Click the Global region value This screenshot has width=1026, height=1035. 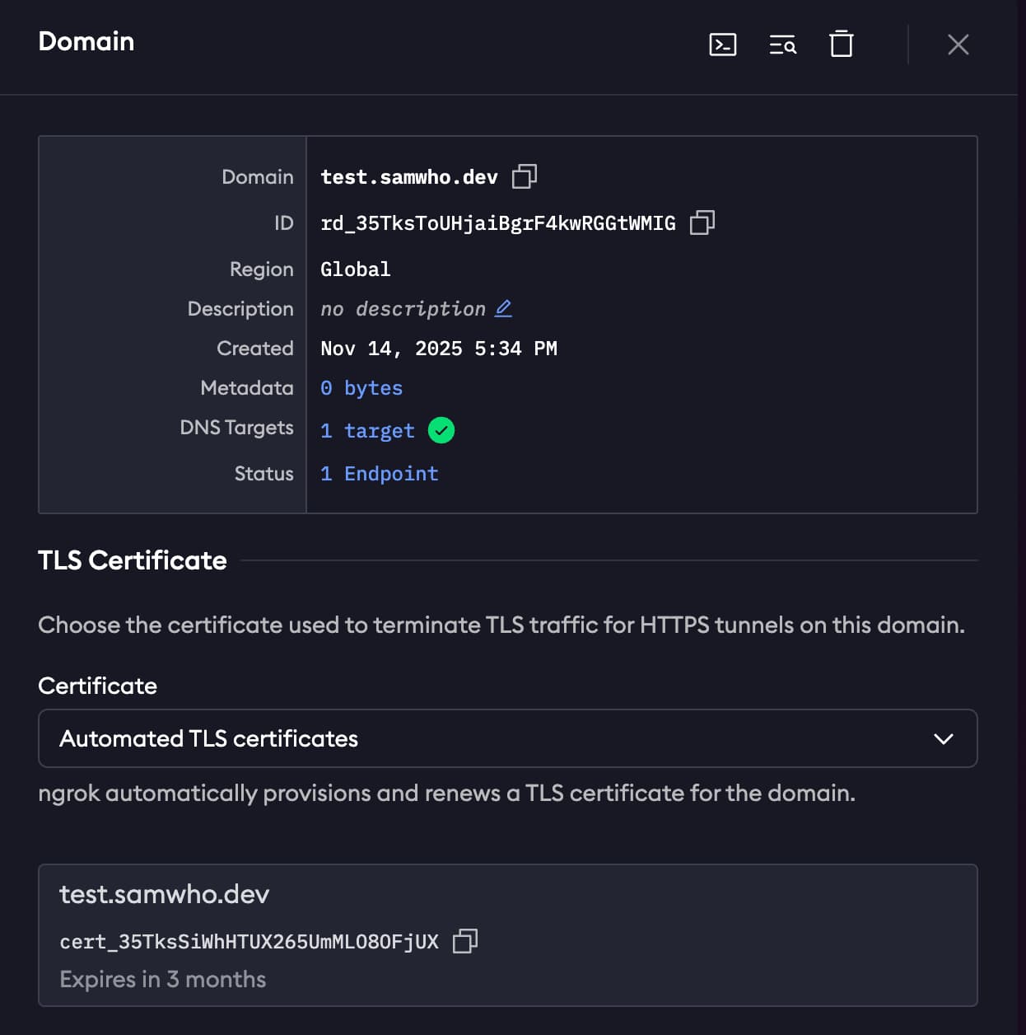356,269
